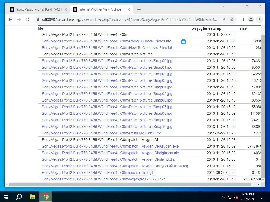270x202 pixels.
Task: Show hidden system tray icons
Action: [223, 197]
